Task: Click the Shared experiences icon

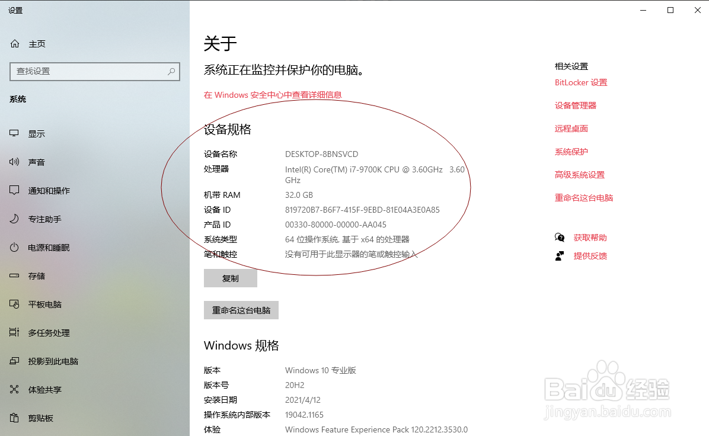Action: click(14, 389)
